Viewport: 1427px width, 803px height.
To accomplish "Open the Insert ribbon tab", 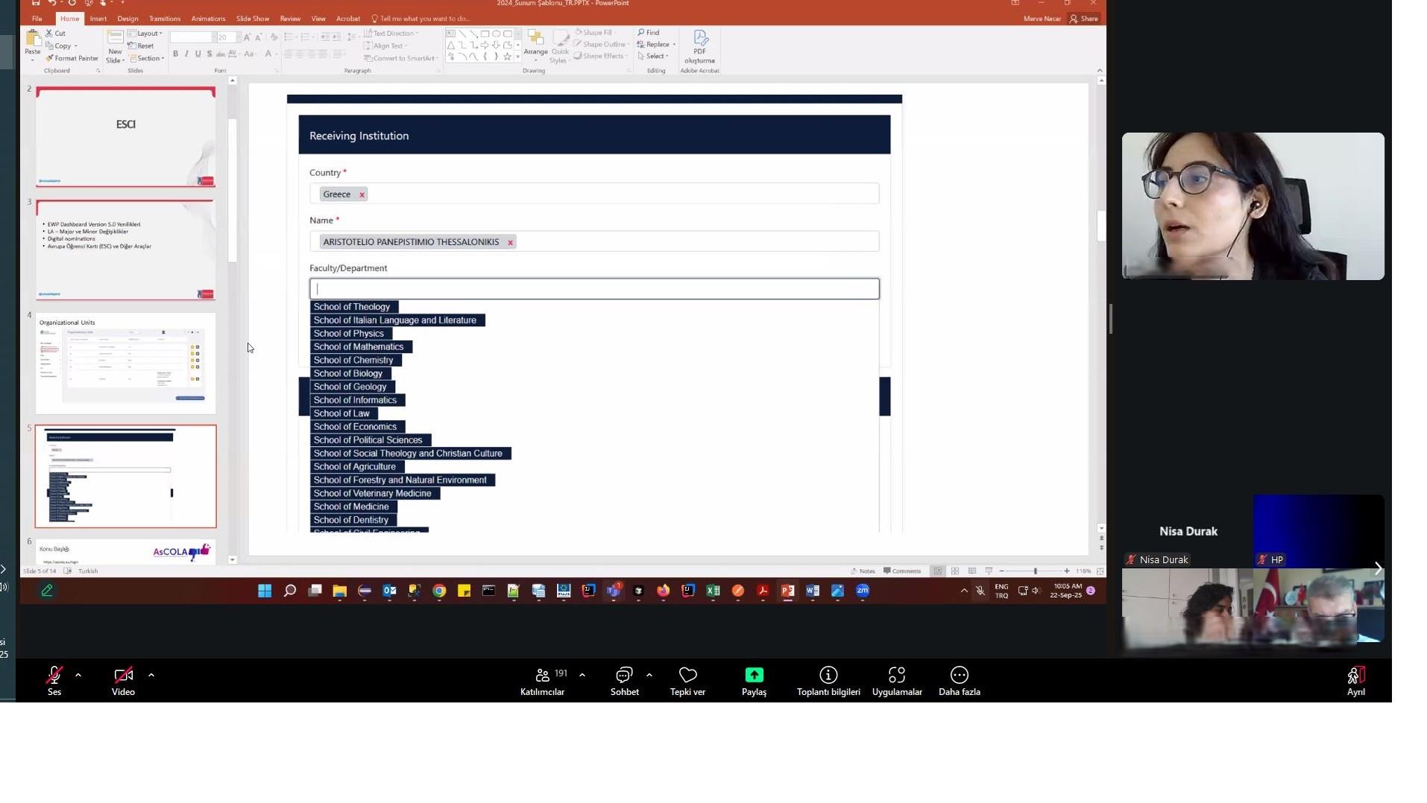I will coord(98,19).
